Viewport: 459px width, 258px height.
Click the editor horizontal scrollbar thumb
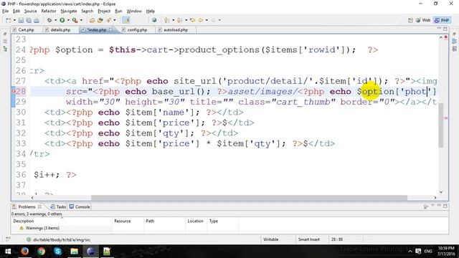(x=249, y=198)
